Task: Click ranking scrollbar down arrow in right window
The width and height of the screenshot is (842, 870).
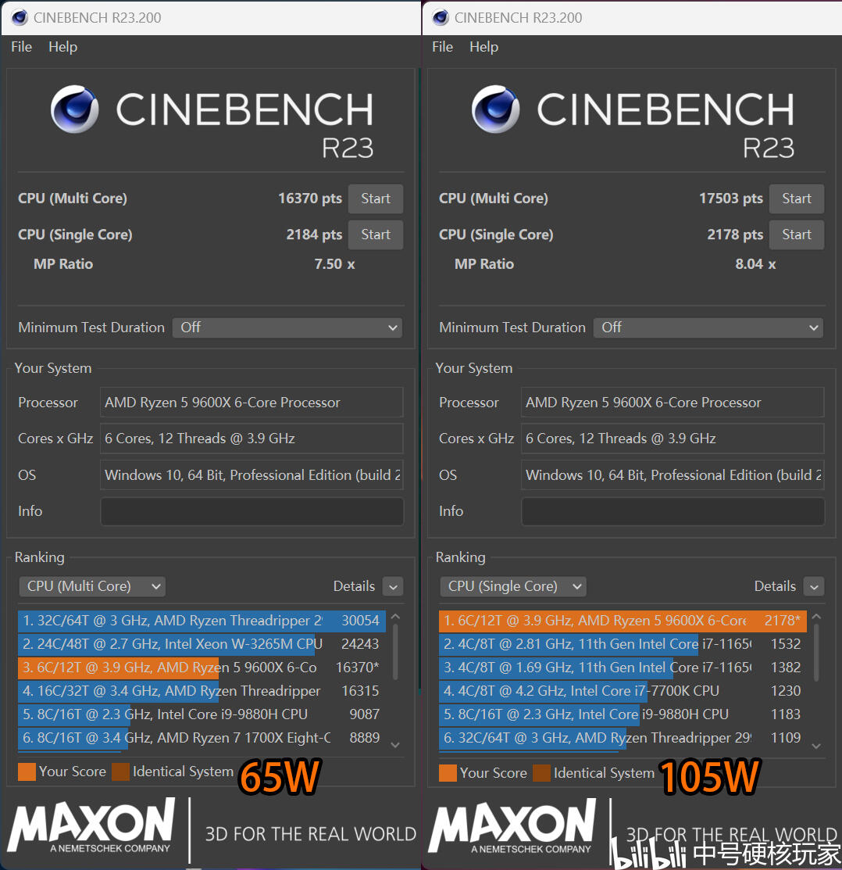Action: (816, 746)
